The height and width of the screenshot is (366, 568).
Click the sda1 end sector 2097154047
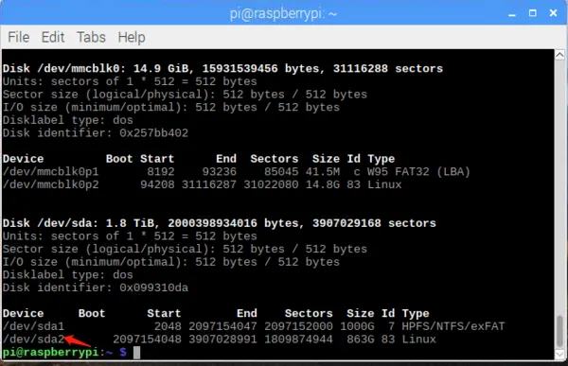(x=222, y=326)
